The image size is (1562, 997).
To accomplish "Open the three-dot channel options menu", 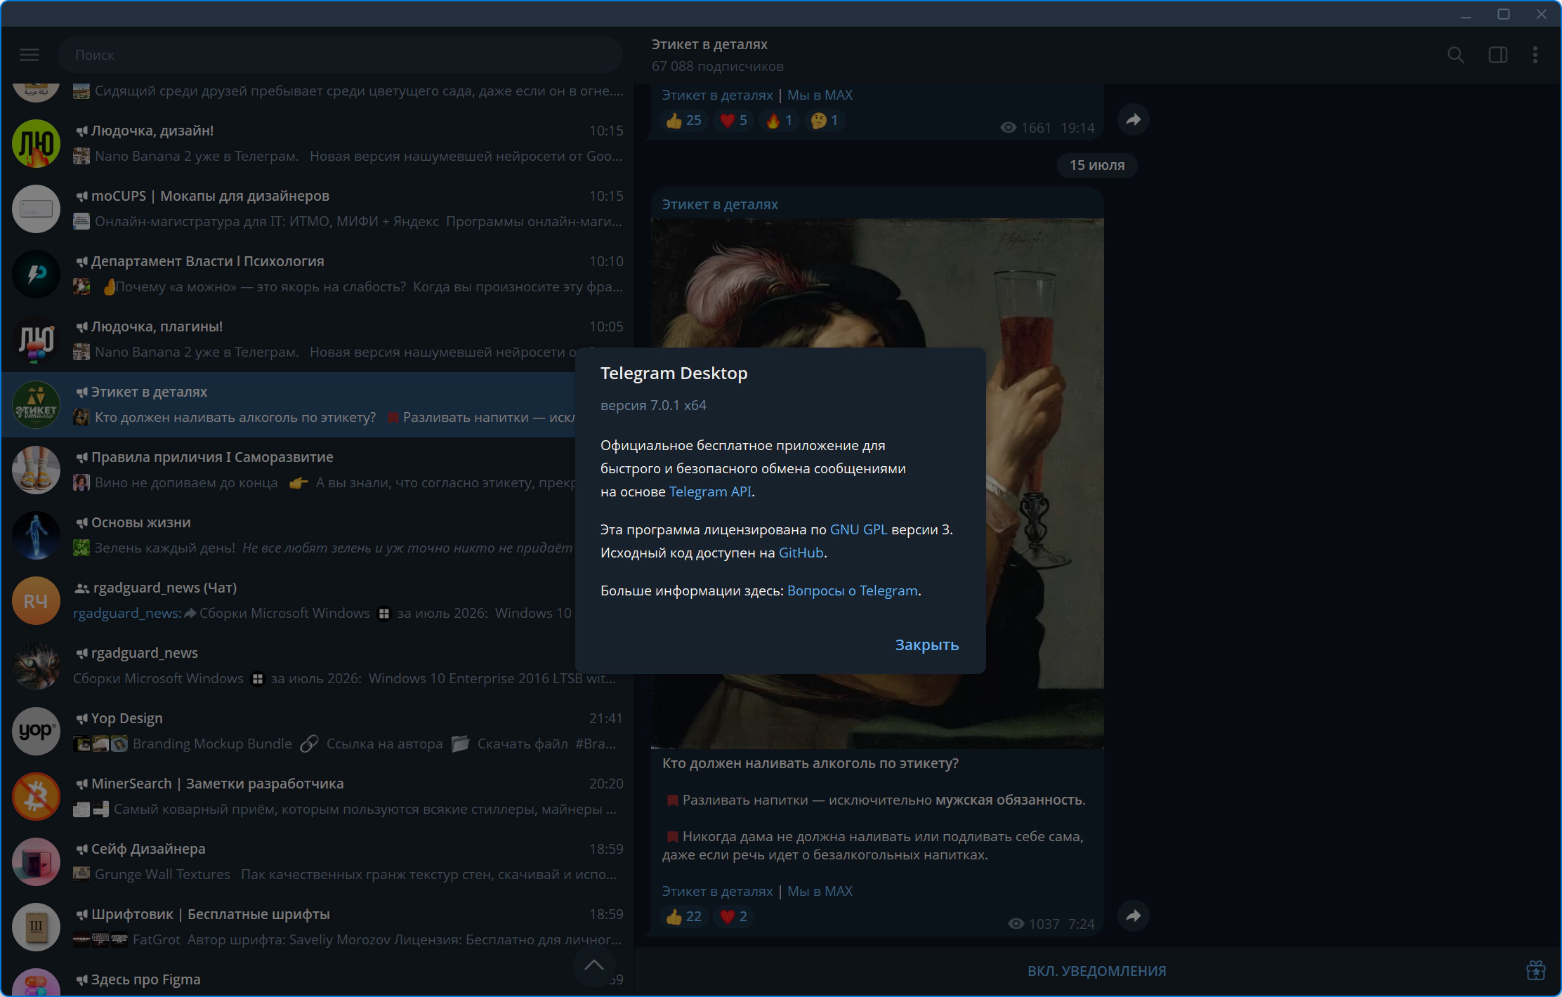I will click(x=1535, y=55).
